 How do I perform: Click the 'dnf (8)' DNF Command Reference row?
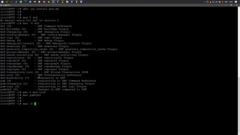36,26
